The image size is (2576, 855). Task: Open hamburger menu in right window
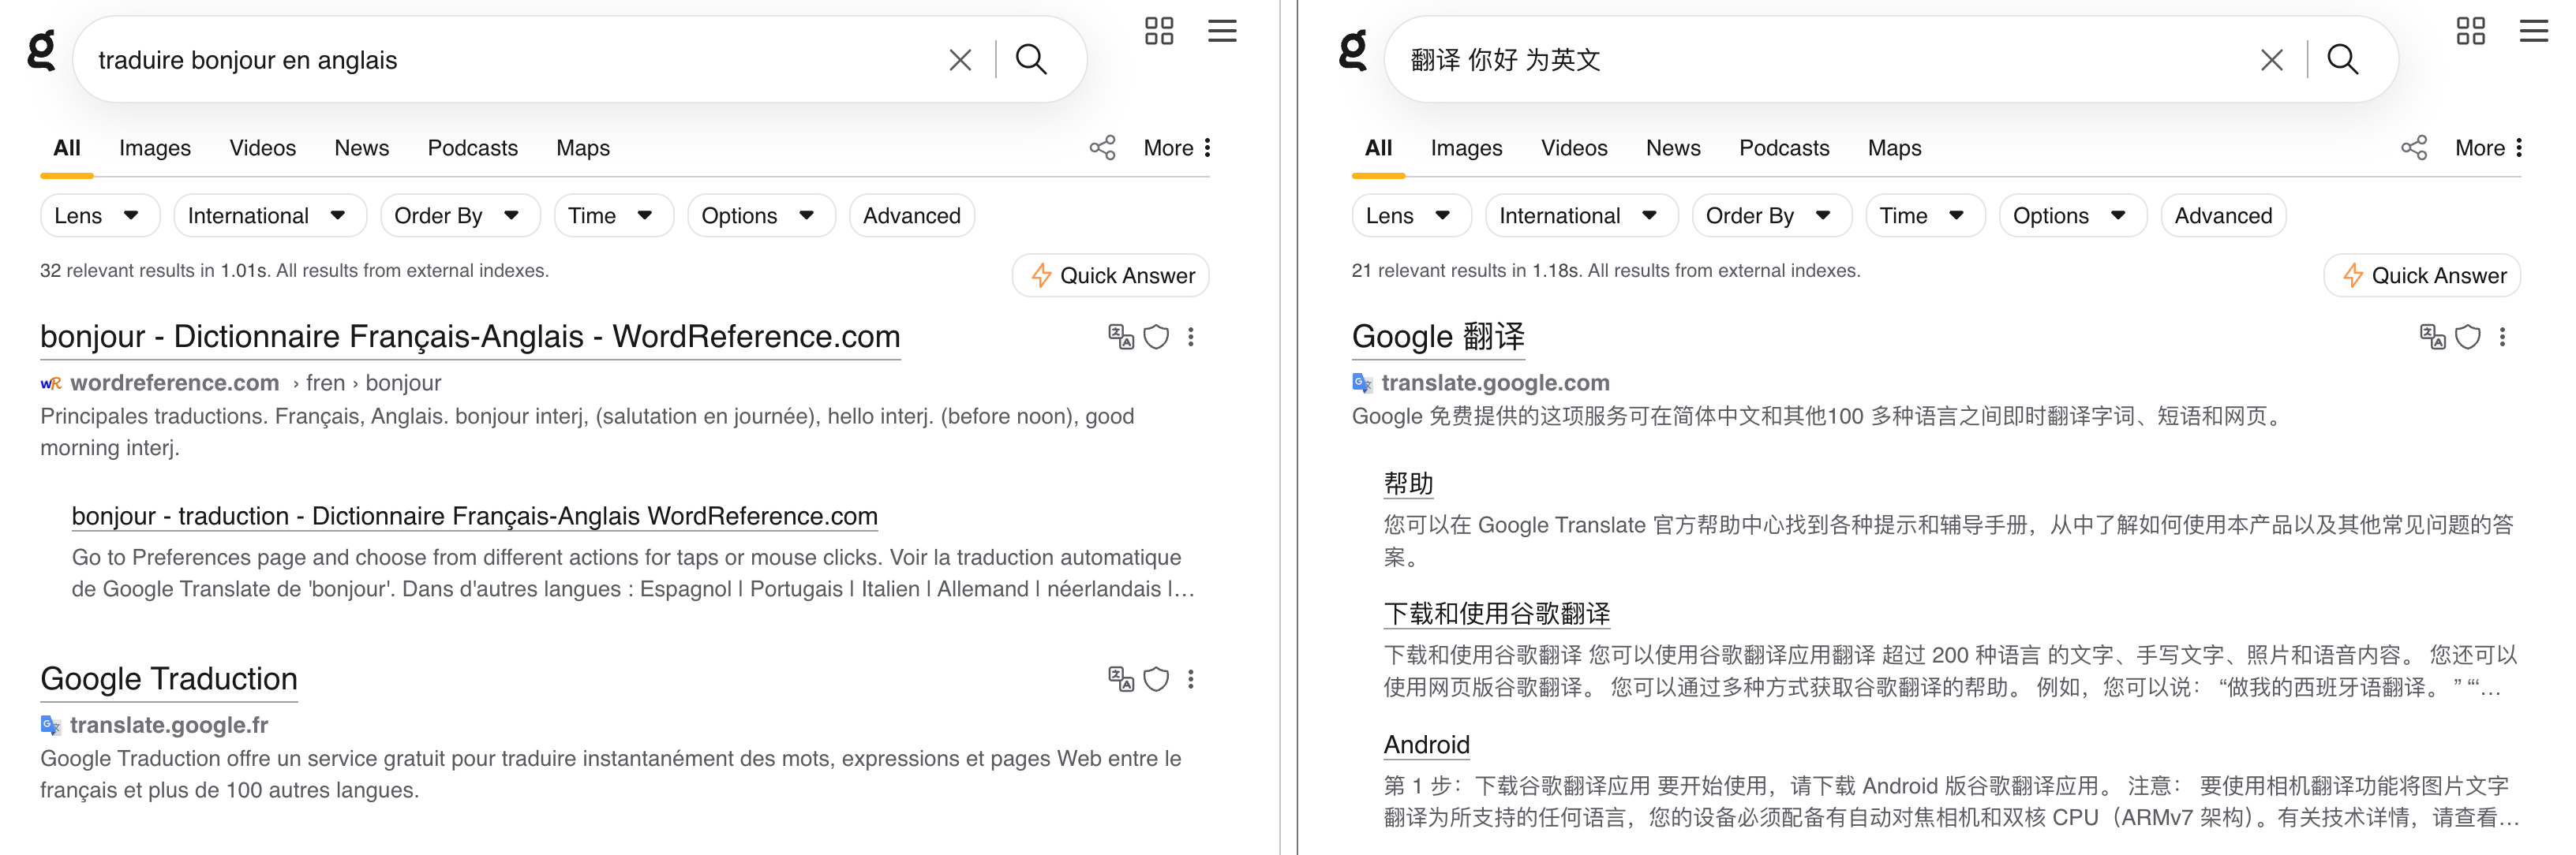(2533, 31)
